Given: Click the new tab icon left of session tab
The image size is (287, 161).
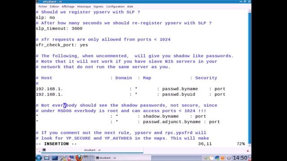Looking at the screenshot, I should tap(38, 150).
